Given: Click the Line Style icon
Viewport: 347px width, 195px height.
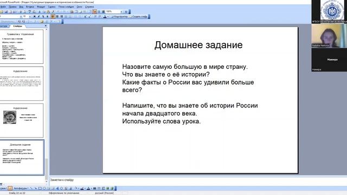Looking at the screenshot, I should (x=94, y=188).
